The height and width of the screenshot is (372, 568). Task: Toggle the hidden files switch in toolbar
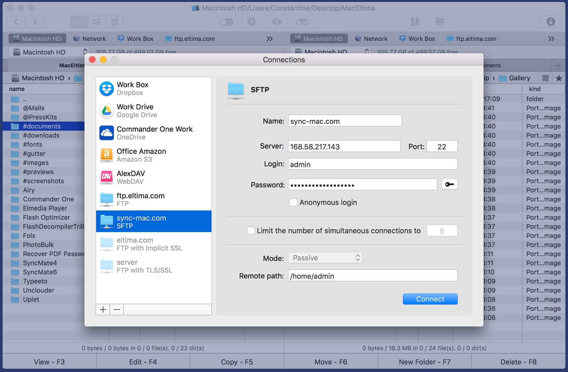click(x=226, y=22)
